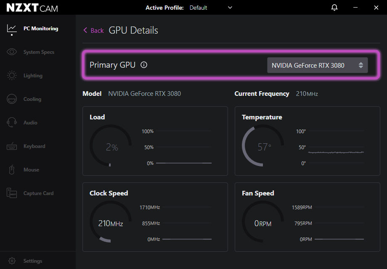
Task: Click the Load history graph line
Action: point(183,163)
